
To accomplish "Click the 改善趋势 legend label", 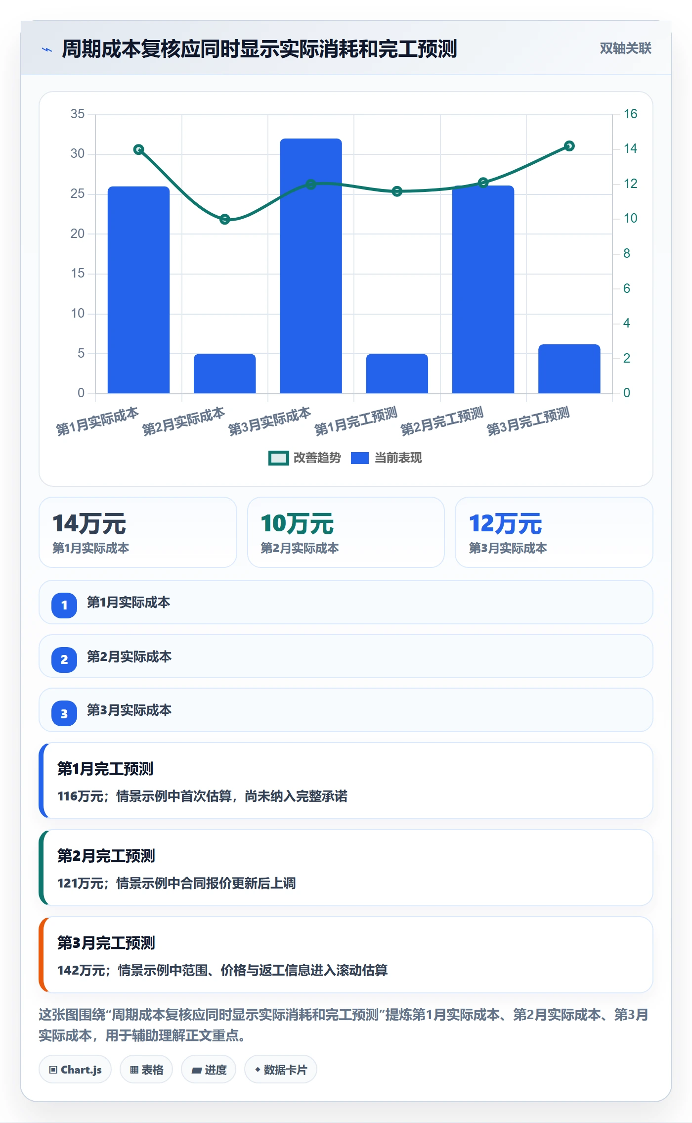I will pos(317,458).
